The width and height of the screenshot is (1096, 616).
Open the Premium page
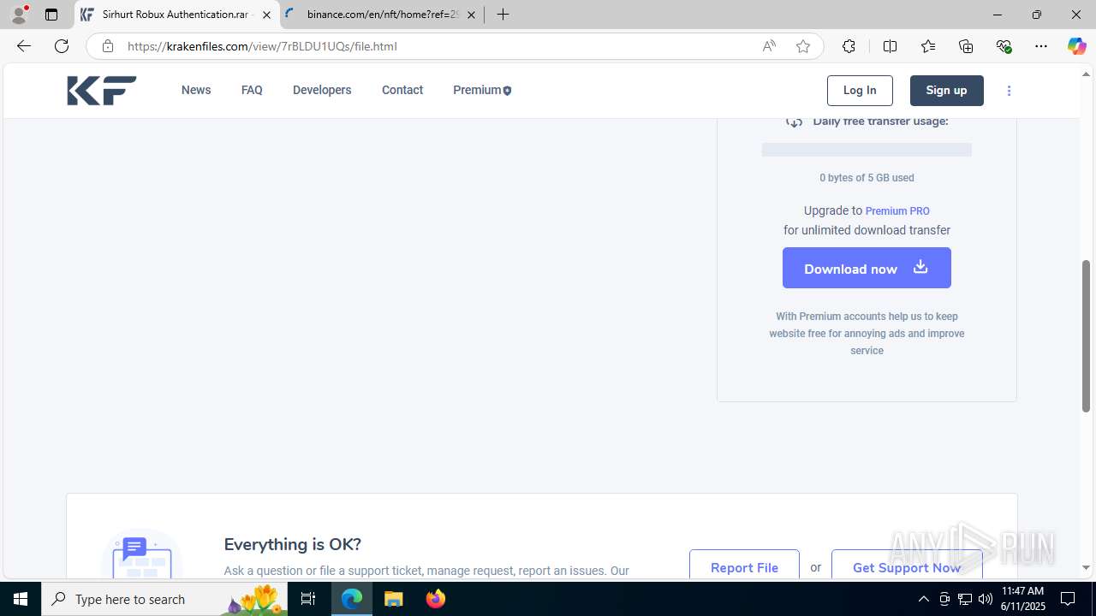[x=482, y=90]
